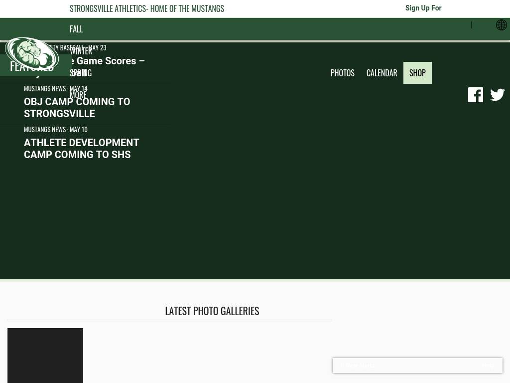
Task: Open the Game Scores headline article
Action: (115, 61)
